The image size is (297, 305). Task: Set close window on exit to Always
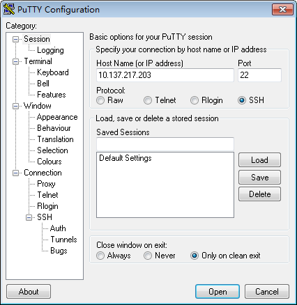tap(100, 256)
